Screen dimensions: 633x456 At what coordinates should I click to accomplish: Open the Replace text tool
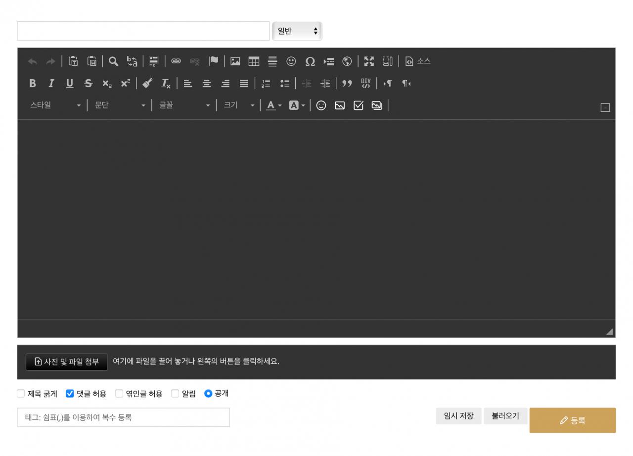132,61
